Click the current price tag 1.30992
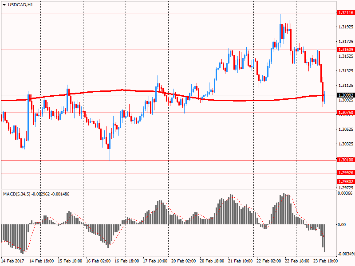355x266 pixels. point(346,95)
